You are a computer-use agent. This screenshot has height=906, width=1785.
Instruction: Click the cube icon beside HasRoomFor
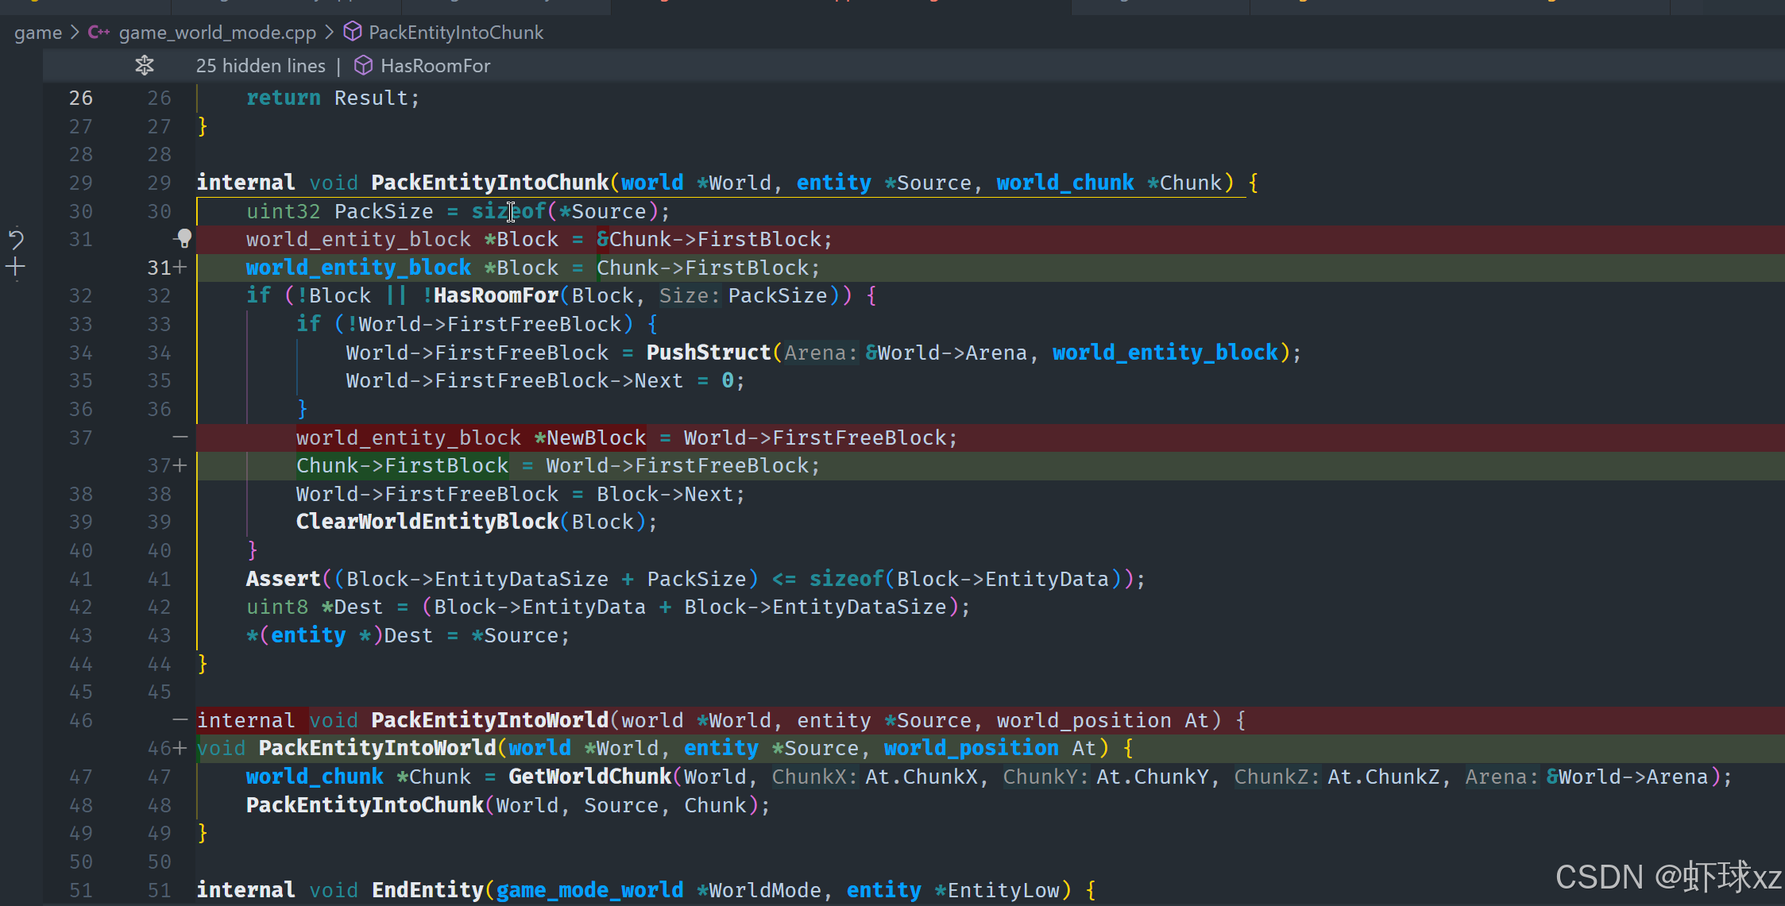click(363, 65)
